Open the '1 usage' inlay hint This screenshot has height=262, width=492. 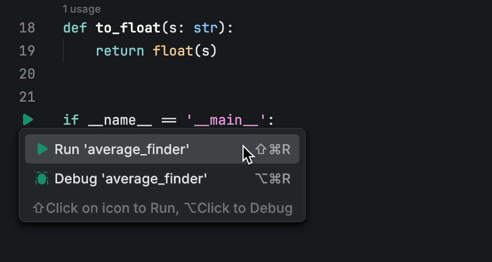[81, 9]
